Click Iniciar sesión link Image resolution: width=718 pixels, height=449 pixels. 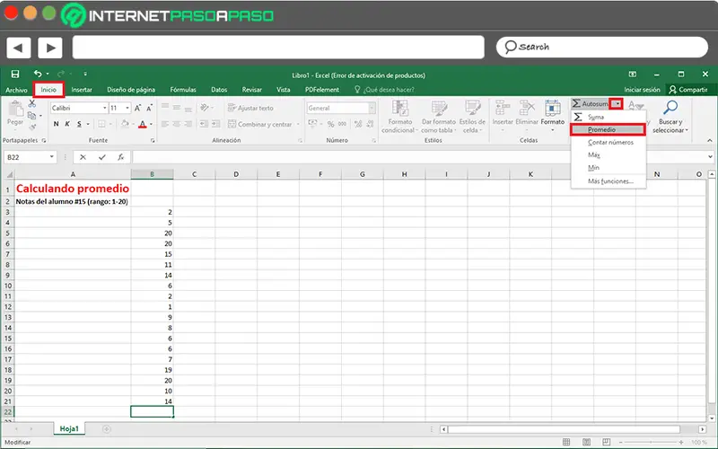(x=642, y=90)
